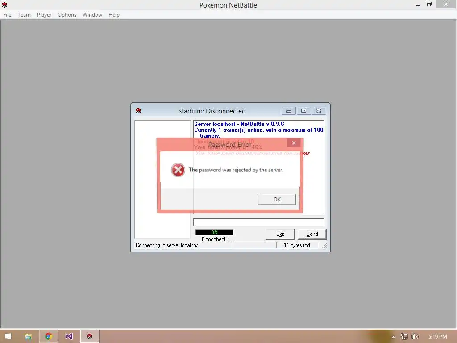Open the File menu
Screen dimensions: 457x343
click(x=7, y=15)
